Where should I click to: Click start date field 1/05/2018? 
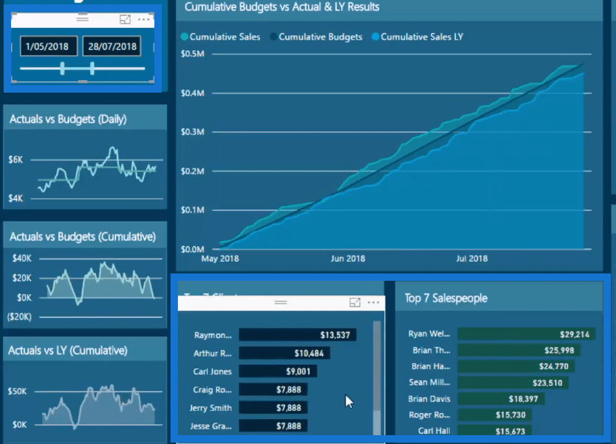[49, 46]
